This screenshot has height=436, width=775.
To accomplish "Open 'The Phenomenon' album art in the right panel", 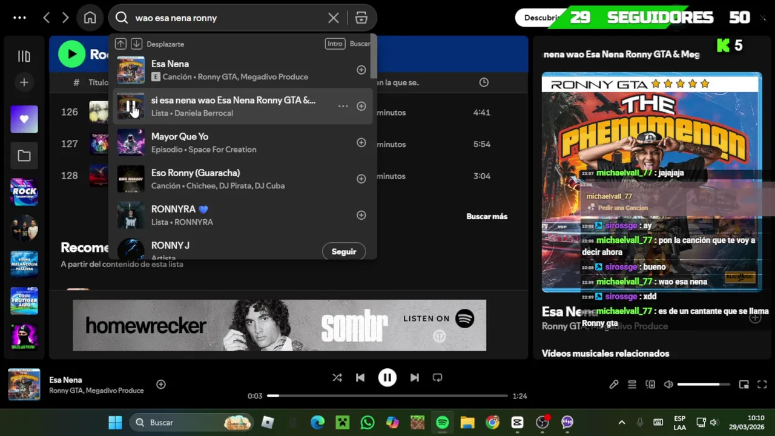I will (x=651, y=183).
